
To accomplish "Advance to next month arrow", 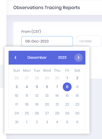I will 79,58.
